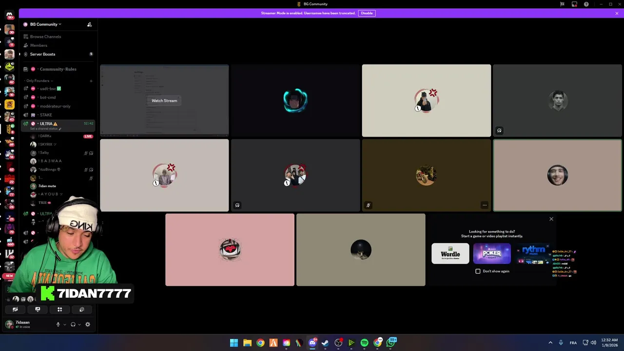Share your screen from voice panel
This screenshot has width=624, height=351.
(38, 309)
